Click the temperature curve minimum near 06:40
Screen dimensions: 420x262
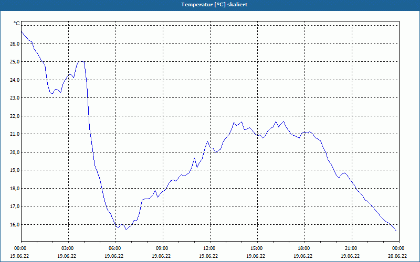coord(127,230)
